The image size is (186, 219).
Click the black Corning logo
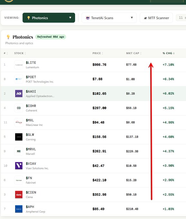pos(19,137)
